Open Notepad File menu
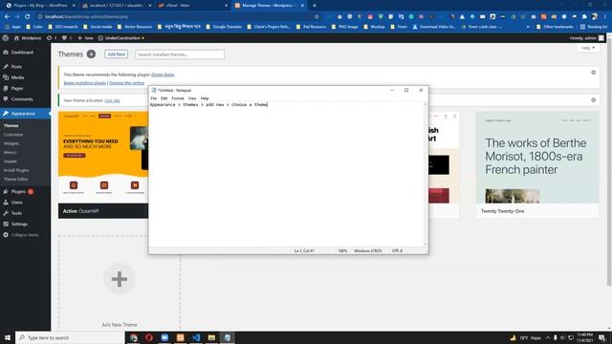The width and height of the screenshot is (612, 344). point(154,98)
